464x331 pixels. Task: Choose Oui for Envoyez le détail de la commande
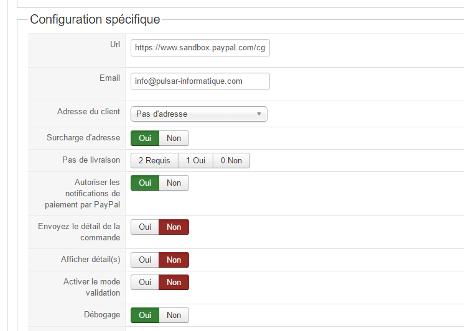coord(145,227)
